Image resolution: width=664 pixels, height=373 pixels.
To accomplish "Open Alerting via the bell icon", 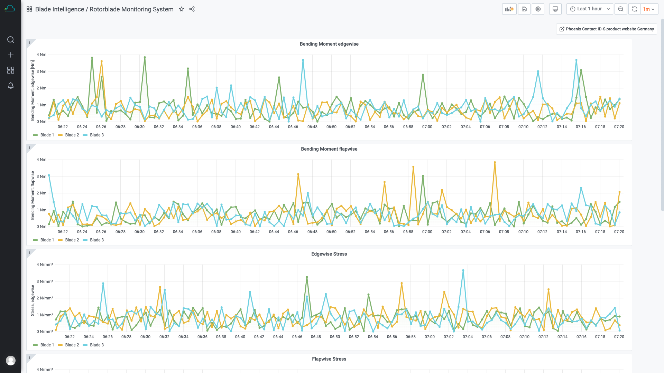I will 10,85.
